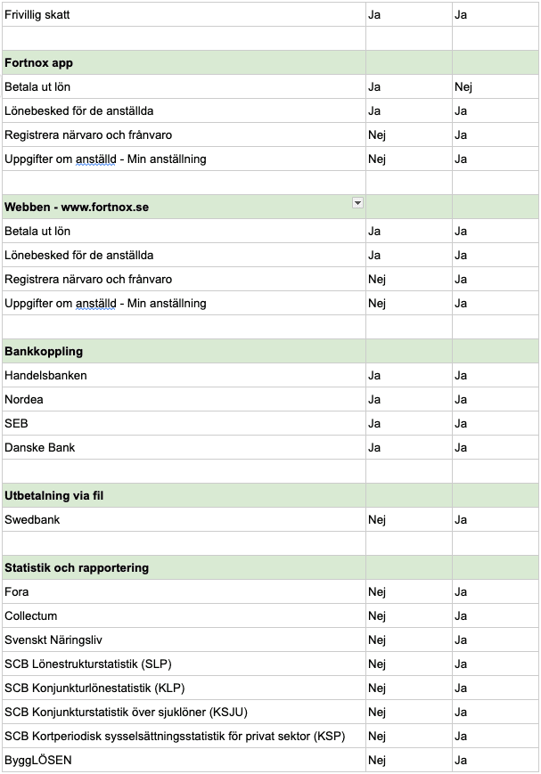Click the "Svenskt Näringsliv" cell
Screen dimensions: 541x774
[x=53, y=640]
